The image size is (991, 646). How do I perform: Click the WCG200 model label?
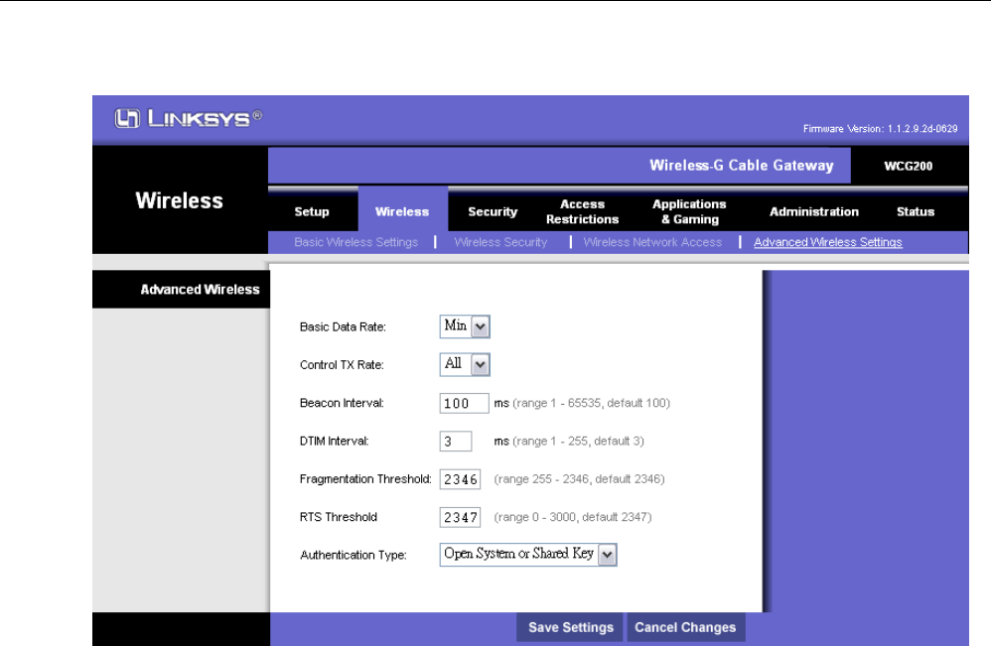coord(909,166)
